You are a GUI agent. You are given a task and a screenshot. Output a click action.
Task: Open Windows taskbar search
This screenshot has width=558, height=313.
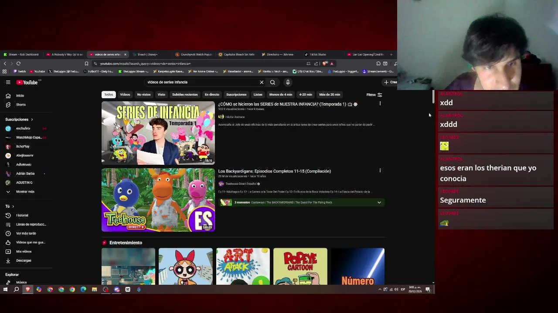pyautogui.click(x=17, y=290)
